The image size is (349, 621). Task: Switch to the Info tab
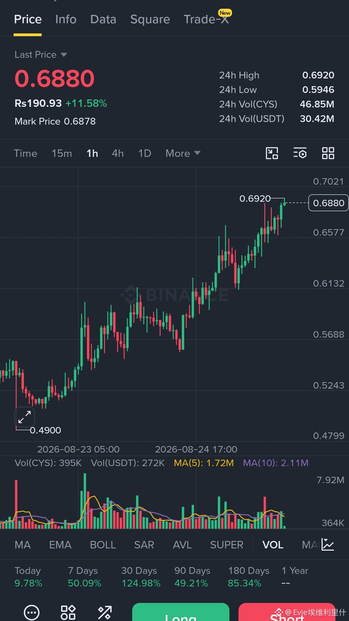point(66,19)
